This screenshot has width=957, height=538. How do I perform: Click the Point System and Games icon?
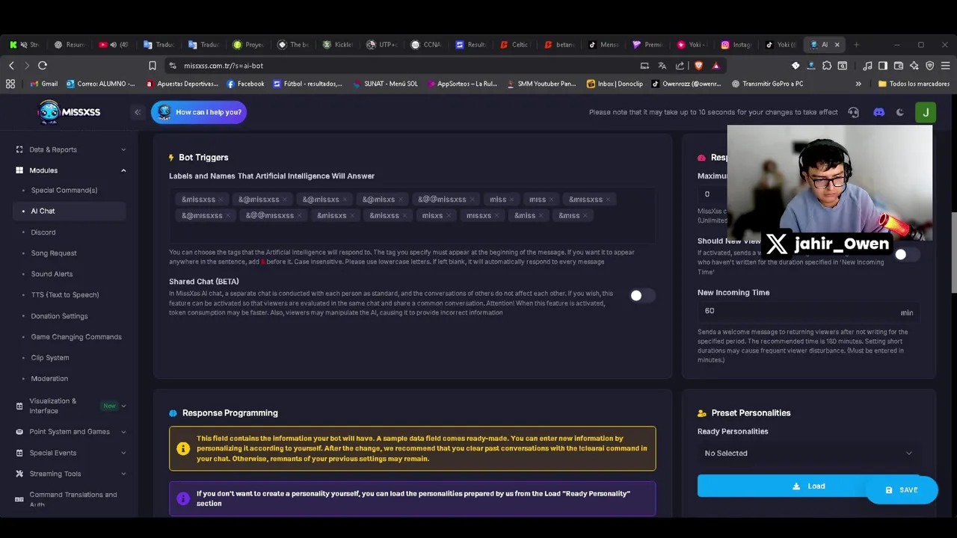[x=19, y=431]
